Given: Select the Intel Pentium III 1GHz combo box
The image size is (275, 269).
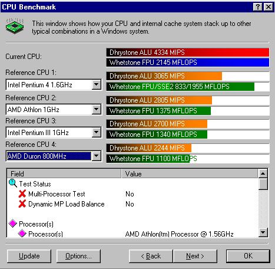Looking at the screenshot, I should point(54,132).
